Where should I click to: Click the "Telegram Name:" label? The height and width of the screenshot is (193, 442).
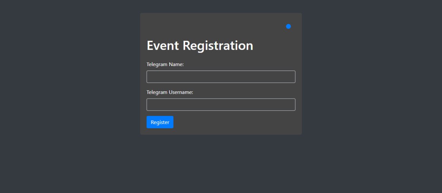click(x=165, y=64)
